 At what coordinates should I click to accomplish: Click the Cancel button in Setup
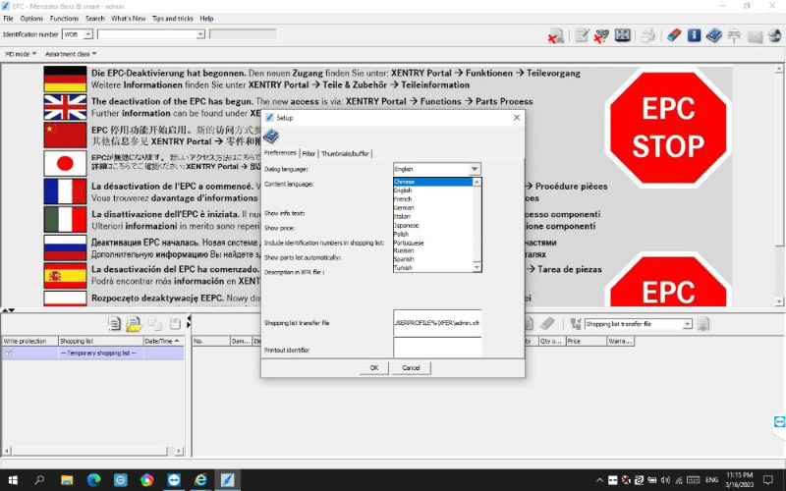pyautogui.click(x=411, y=367)
